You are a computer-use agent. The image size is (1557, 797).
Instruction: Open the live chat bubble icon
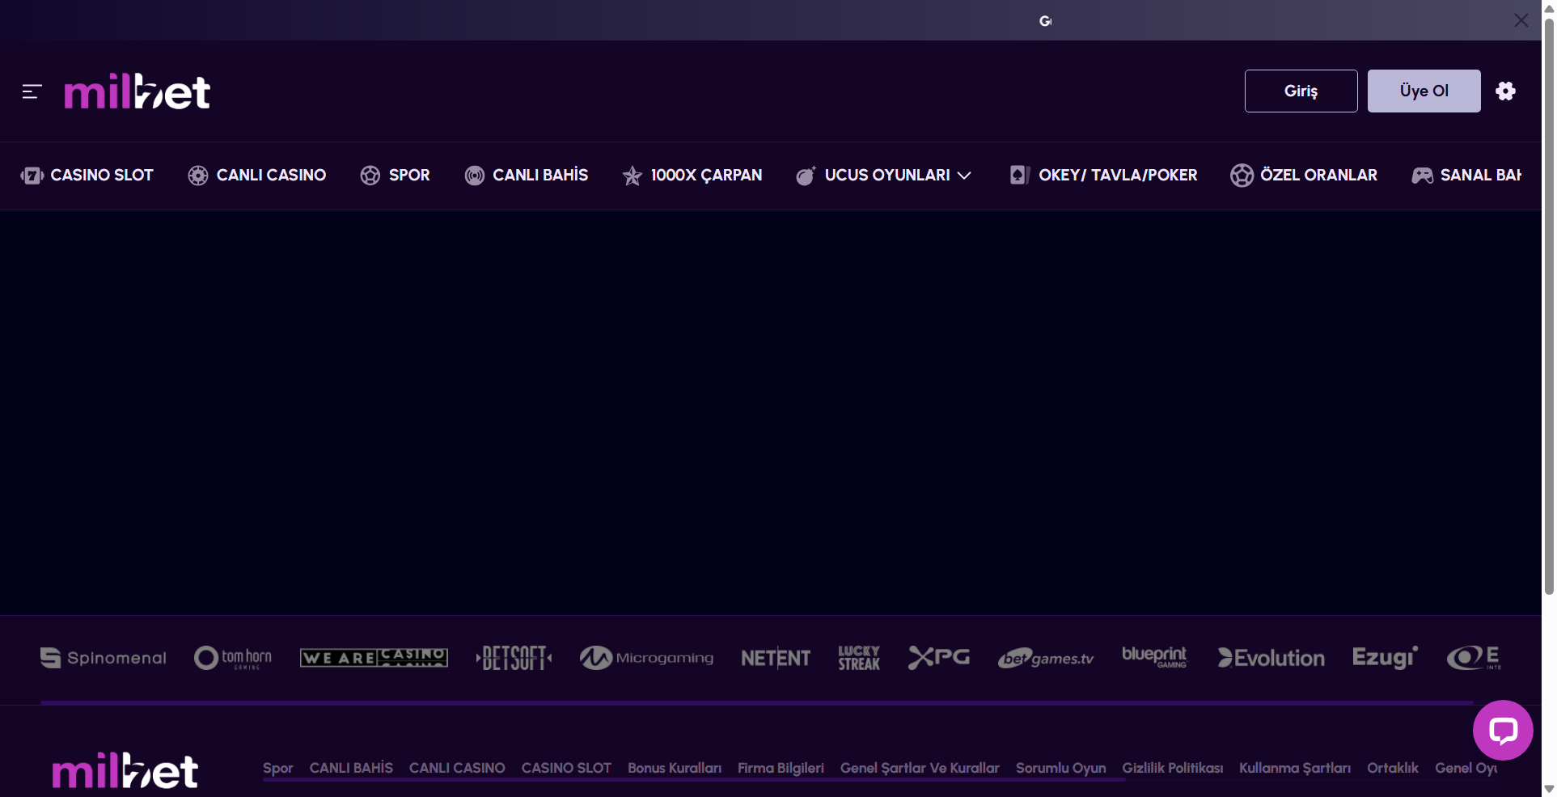(x=1503, y=730)
